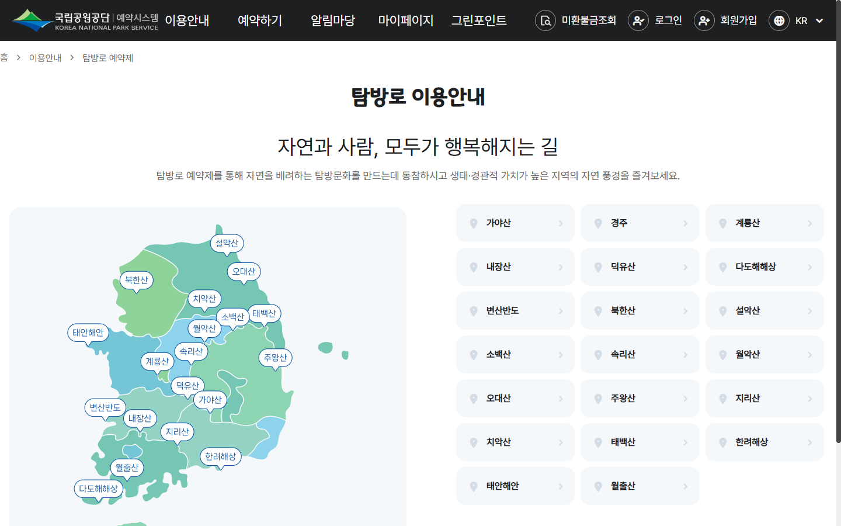The image size is (841, 526).
Task: Click the chevron on the 속리산 list card
Action: click(x=685, y=355)
